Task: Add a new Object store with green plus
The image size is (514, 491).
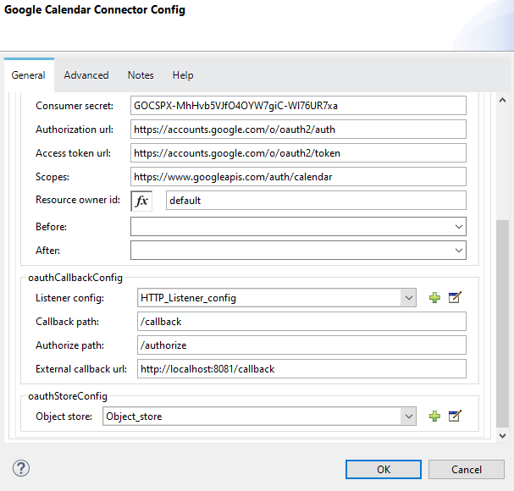Action: coord(434,417)
